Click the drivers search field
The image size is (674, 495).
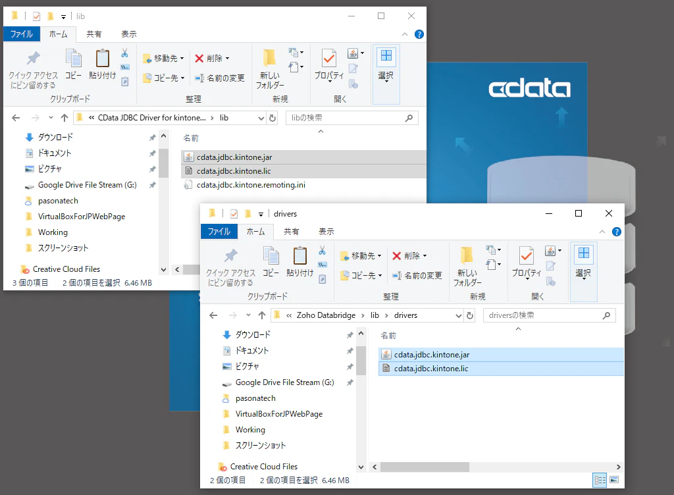(x=550, y=315)
